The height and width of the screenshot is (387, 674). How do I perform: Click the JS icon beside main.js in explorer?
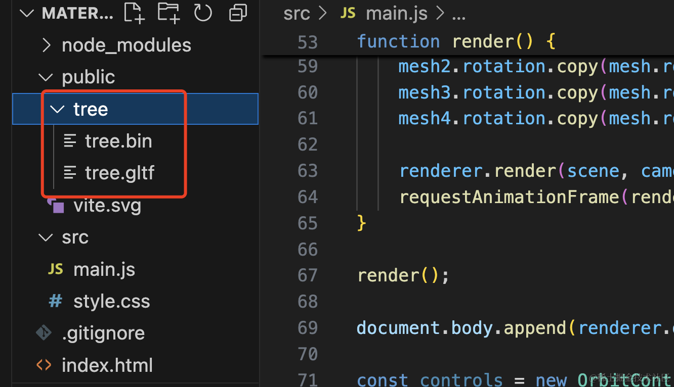(56, 270)
